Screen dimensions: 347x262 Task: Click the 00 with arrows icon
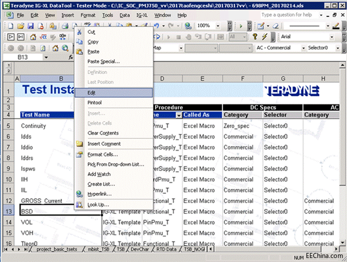point(63,37)
